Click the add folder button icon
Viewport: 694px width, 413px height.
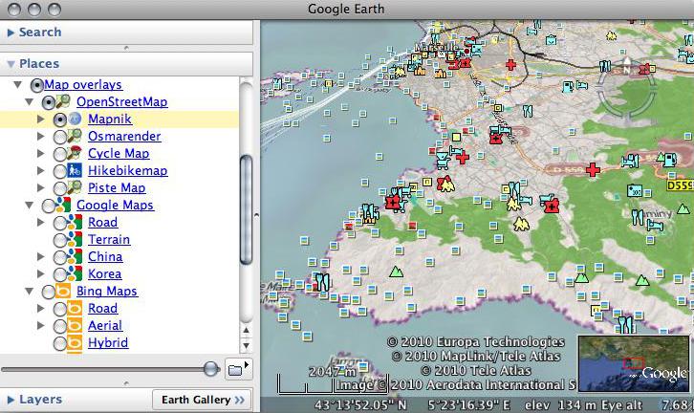(x=238, y=369)
